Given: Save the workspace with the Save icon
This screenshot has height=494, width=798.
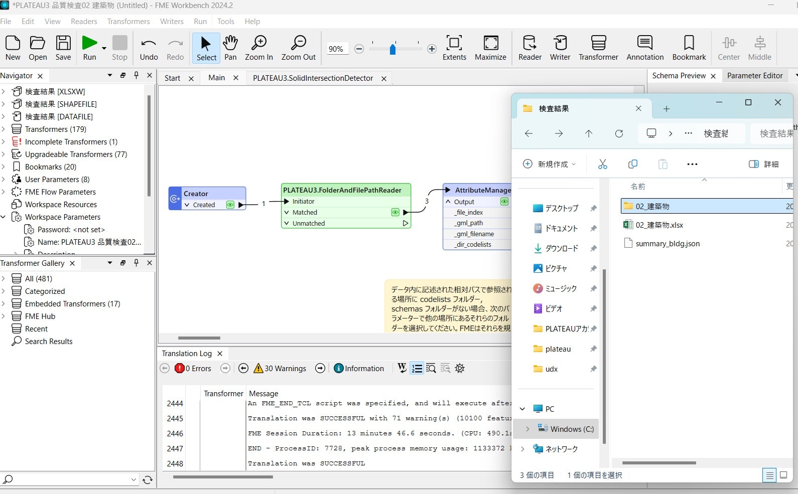Looking at the screenshot, I should 63,48.
